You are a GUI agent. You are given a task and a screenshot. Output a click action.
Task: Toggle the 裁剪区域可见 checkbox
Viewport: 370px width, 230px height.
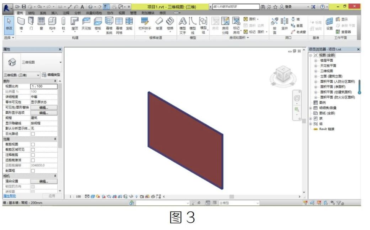(33, 150)
